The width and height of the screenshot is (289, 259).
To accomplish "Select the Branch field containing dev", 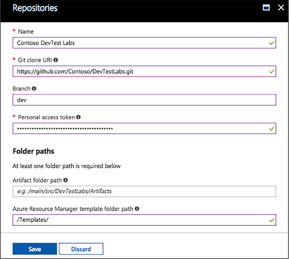I will coord(144,100).
